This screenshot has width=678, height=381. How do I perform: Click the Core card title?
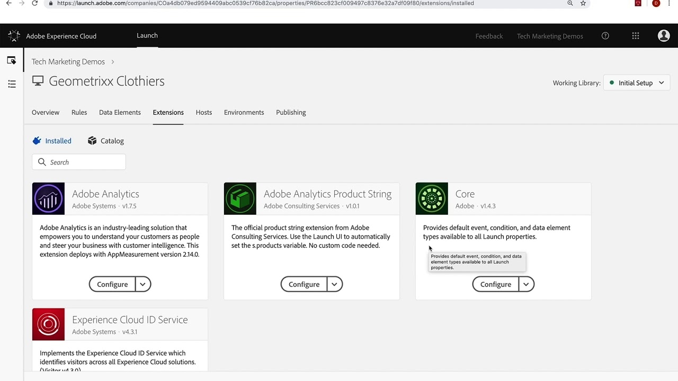465,194
